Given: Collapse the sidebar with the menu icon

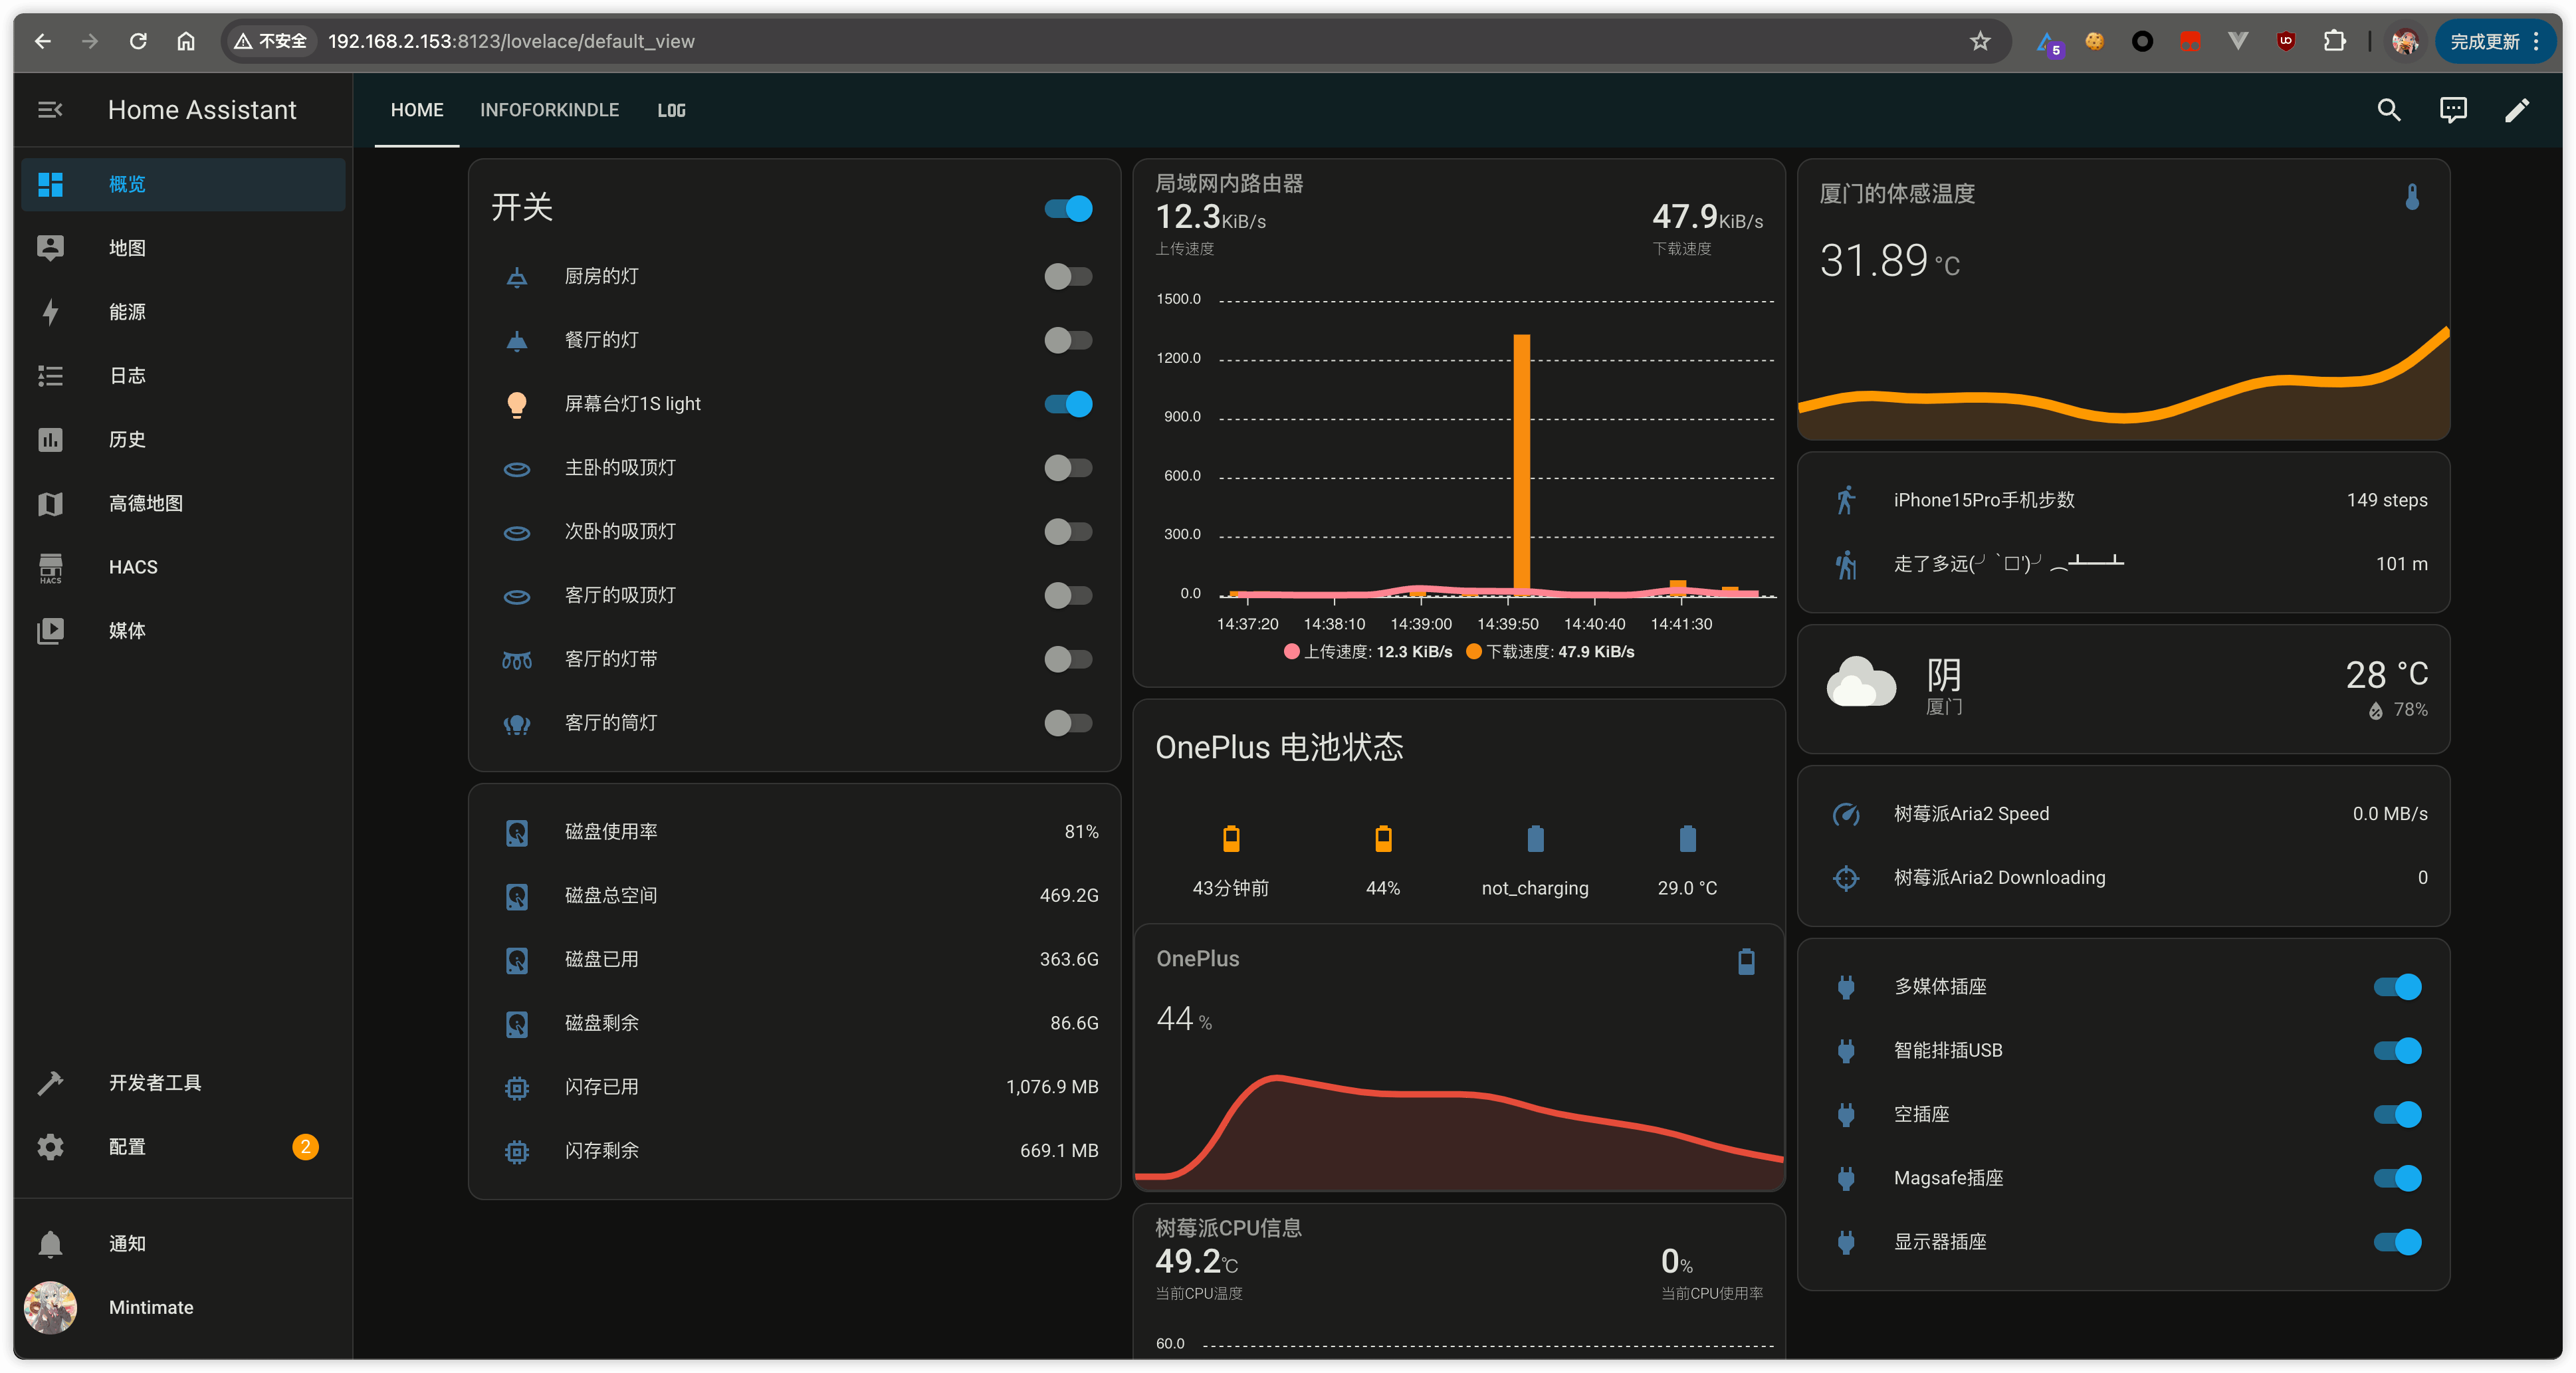Looking at the screenshot, I should click(50, 110).
